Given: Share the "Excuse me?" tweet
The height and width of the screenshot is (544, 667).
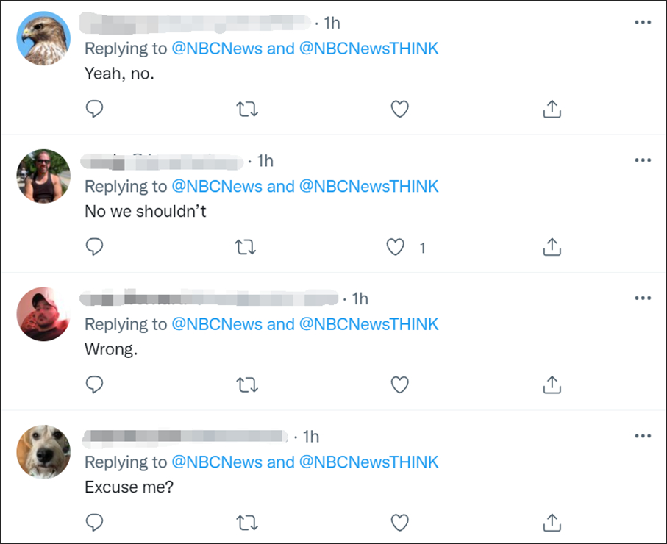Looking at the screenshot, I should [552, 523].
